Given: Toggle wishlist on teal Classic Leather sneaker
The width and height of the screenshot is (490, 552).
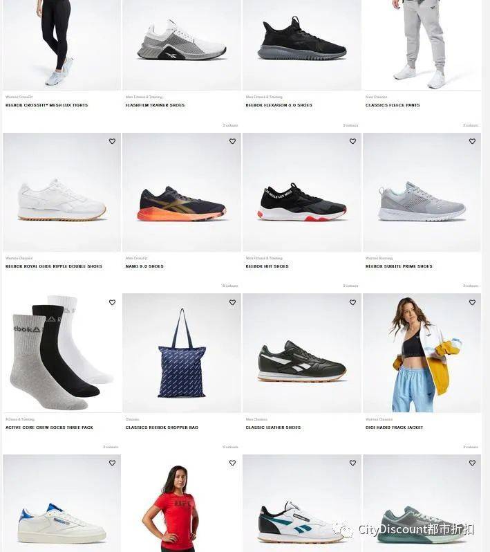Looking at the screenshot, I should [x=353, y=463].
